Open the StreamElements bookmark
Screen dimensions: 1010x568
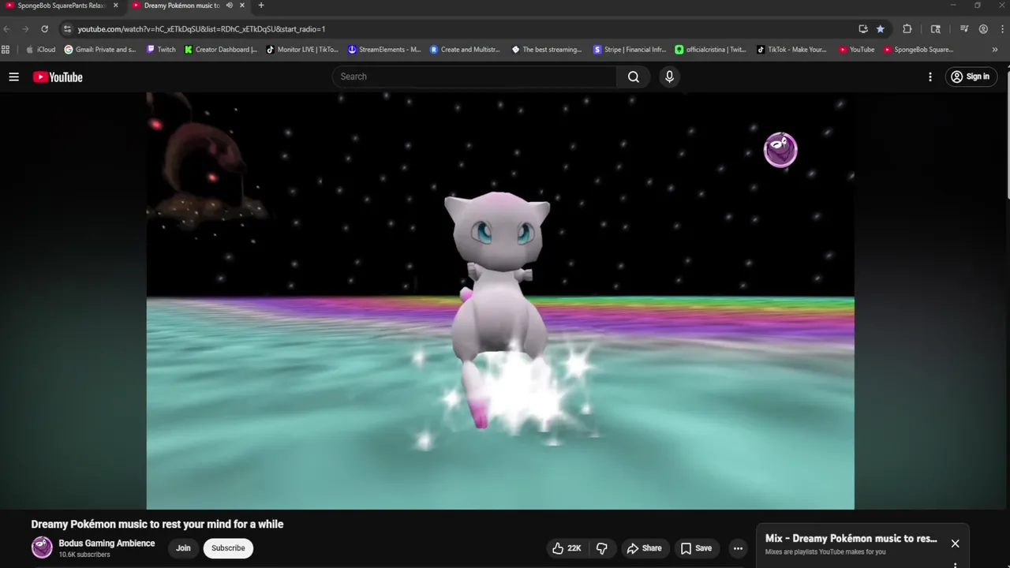(384, 50)
